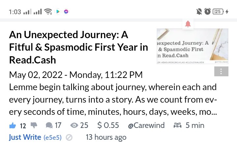Like the article with thumbs up

(x=13, y=126)
